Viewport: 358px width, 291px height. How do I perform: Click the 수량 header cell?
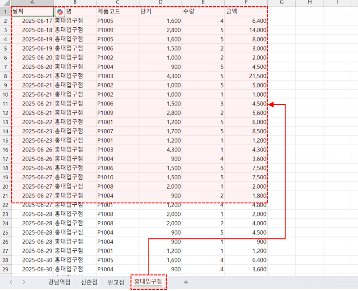click(x=203, y=12)
